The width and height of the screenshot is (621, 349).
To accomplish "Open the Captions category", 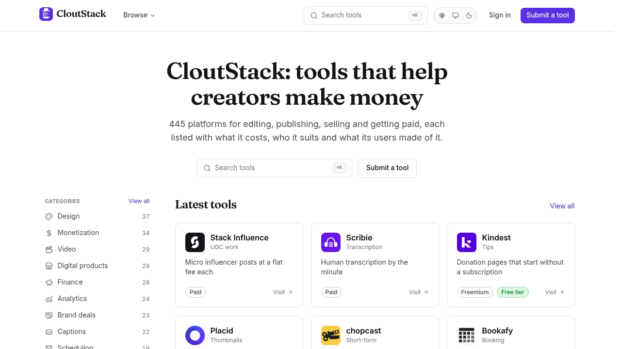I will (x=97, y=332).
